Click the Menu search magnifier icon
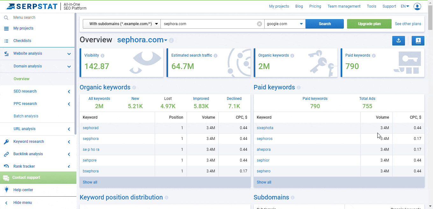 click(x=6, y=18)
